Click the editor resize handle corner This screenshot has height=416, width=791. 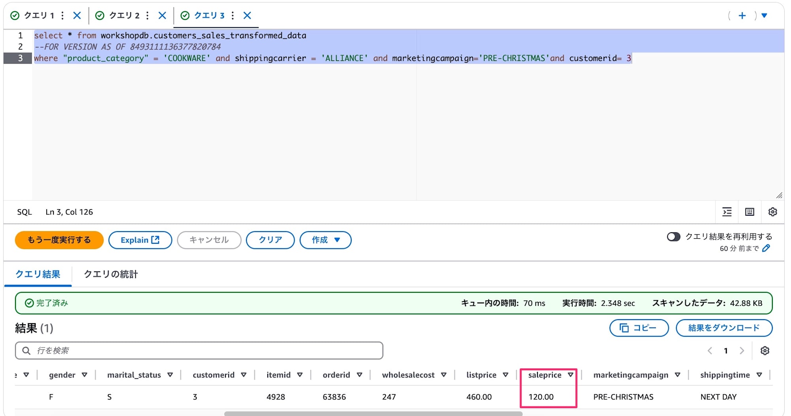click(x=779, y=195)
